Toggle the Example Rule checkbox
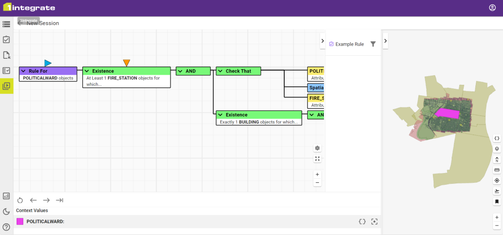 (331, 44)
